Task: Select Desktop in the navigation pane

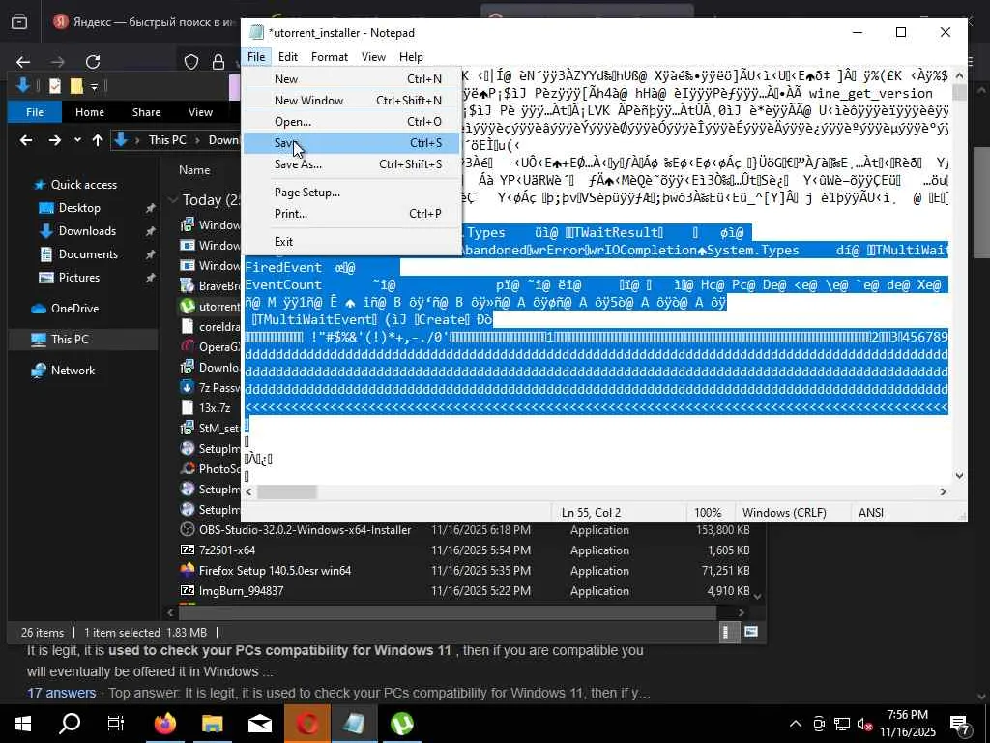Action: point(79,208)
